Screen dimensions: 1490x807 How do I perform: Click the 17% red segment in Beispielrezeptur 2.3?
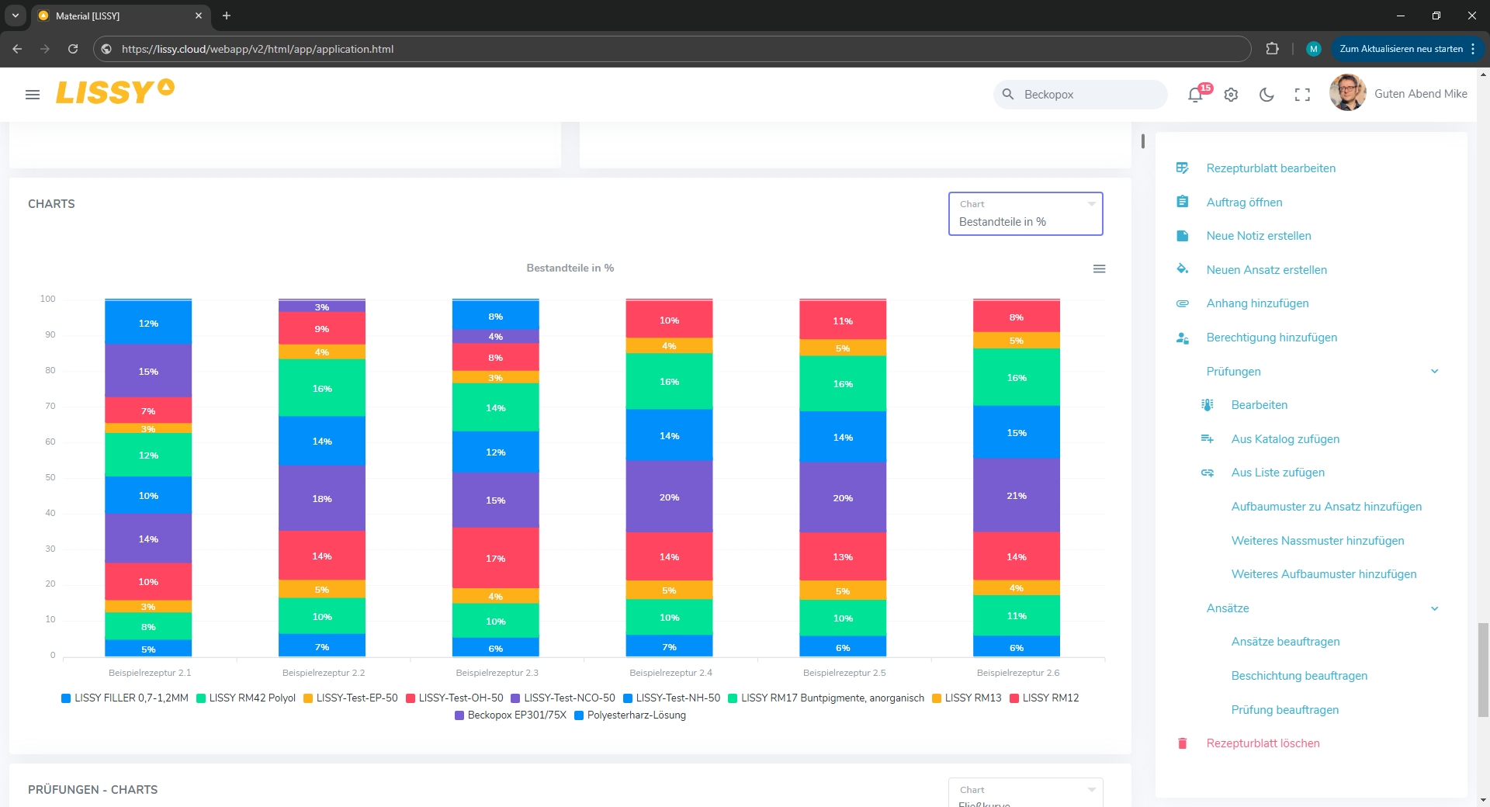point(496,558)
